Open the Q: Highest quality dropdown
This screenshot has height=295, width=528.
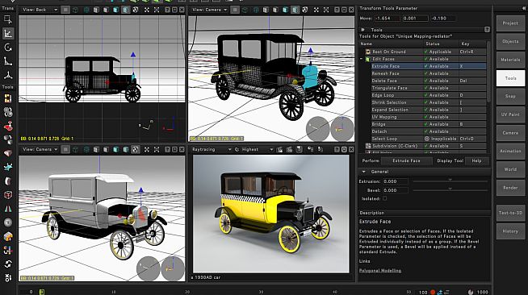coord(254,149)
